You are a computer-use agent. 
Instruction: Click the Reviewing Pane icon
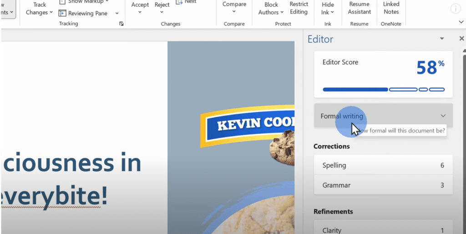(x=62, y=13)
